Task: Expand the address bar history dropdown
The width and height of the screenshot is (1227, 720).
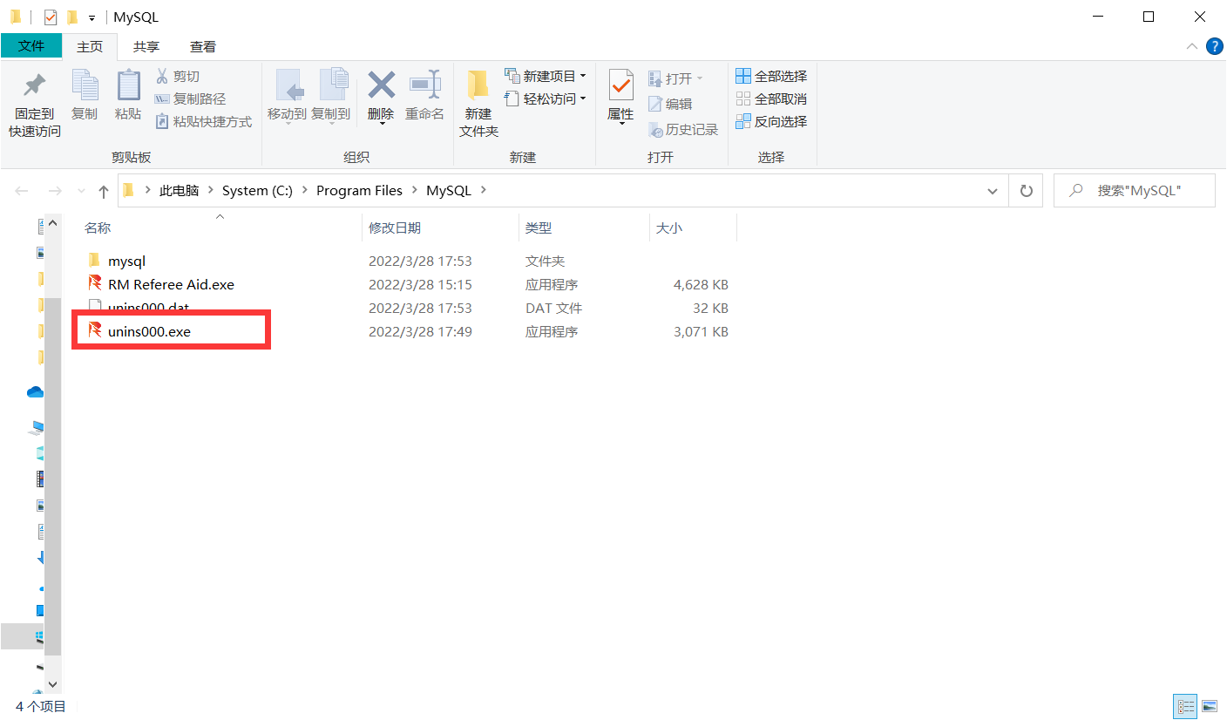Action: coord(992,191)
